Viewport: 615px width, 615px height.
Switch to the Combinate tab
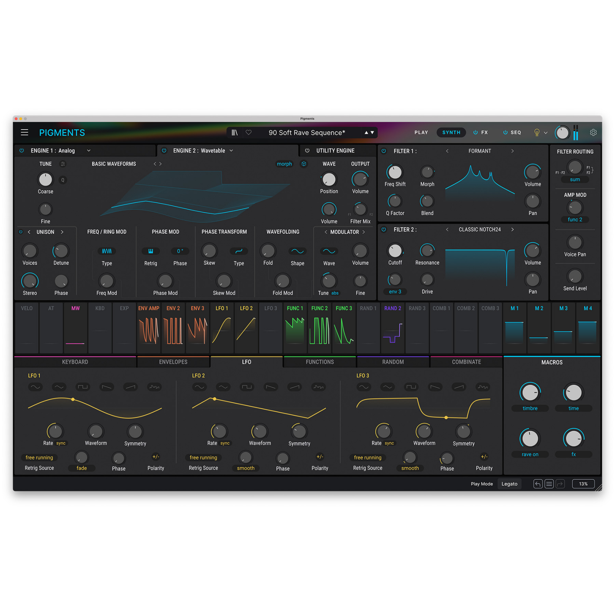pyautogui.click(x=466, y=362)
